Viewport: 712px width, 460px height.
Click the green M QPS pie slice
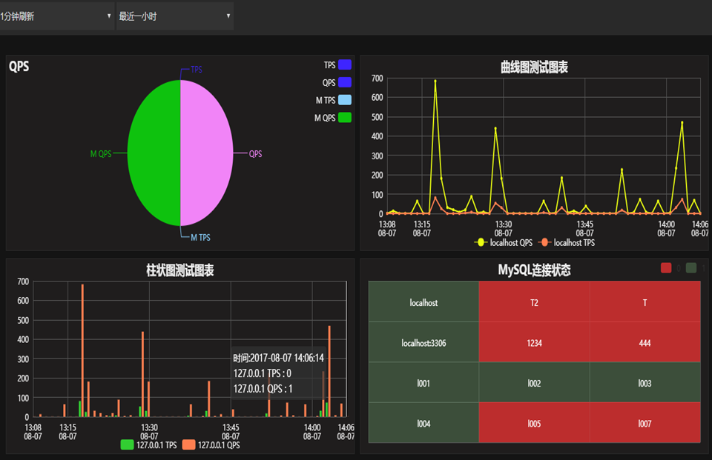[154, 153]
